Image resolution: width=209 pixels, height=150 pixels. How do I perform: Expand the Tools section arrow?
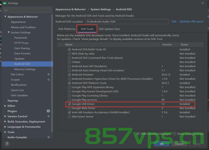pos(5,132)
